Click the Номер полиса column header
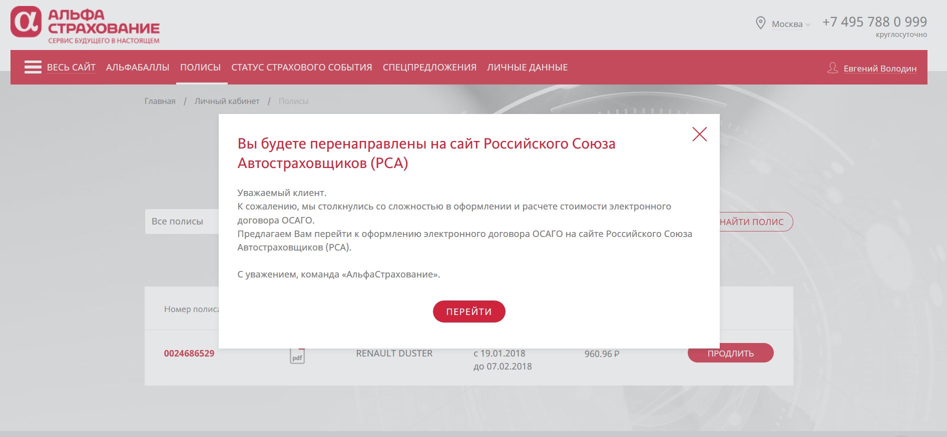Viewport: 947px width, 437px height. 192,309
